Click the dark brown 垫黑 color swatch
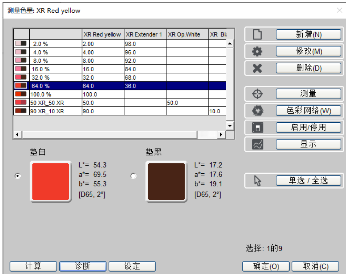This screenshot has height=279, width=349. (166, 182)
